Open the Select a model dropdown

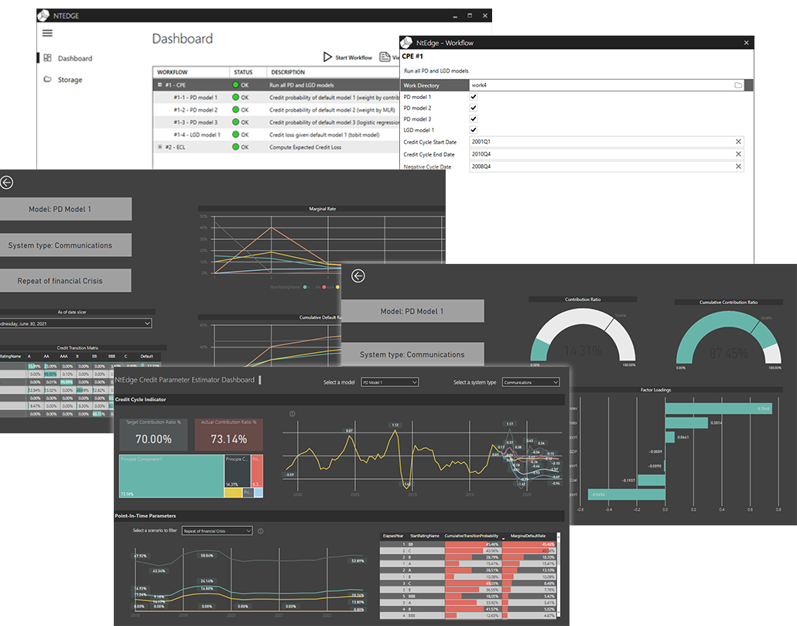[389, 382]
